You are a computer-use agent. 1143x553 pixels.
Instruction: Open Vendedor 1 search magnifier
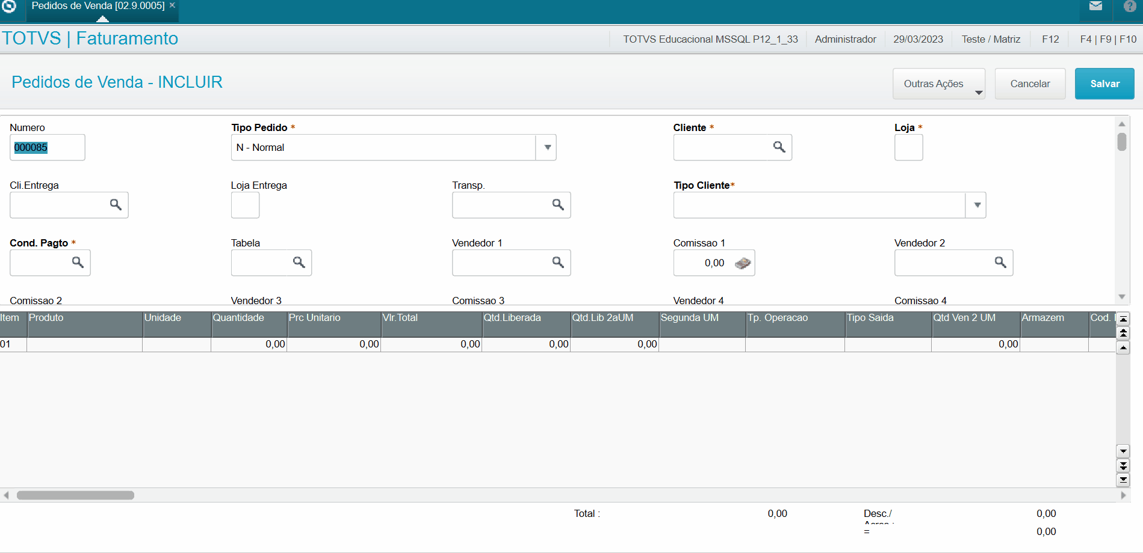[x=558, y=262]
